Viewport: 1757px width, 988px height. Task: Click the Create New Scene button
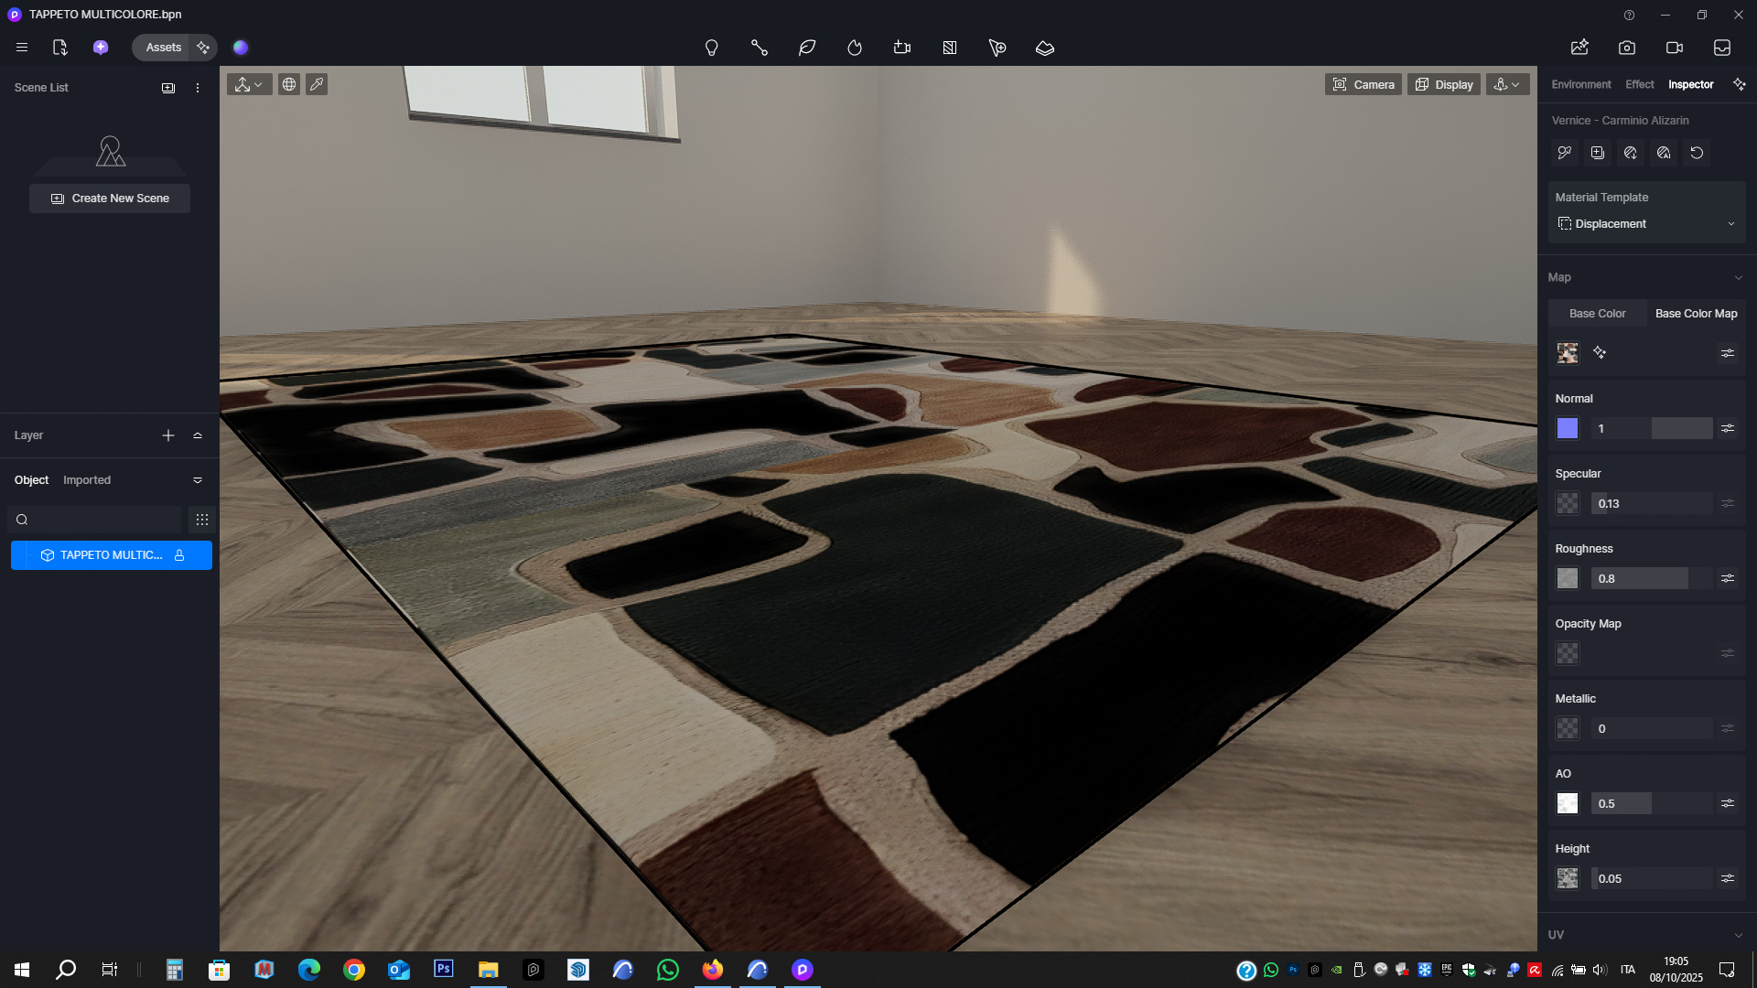[x=110, y=199]
